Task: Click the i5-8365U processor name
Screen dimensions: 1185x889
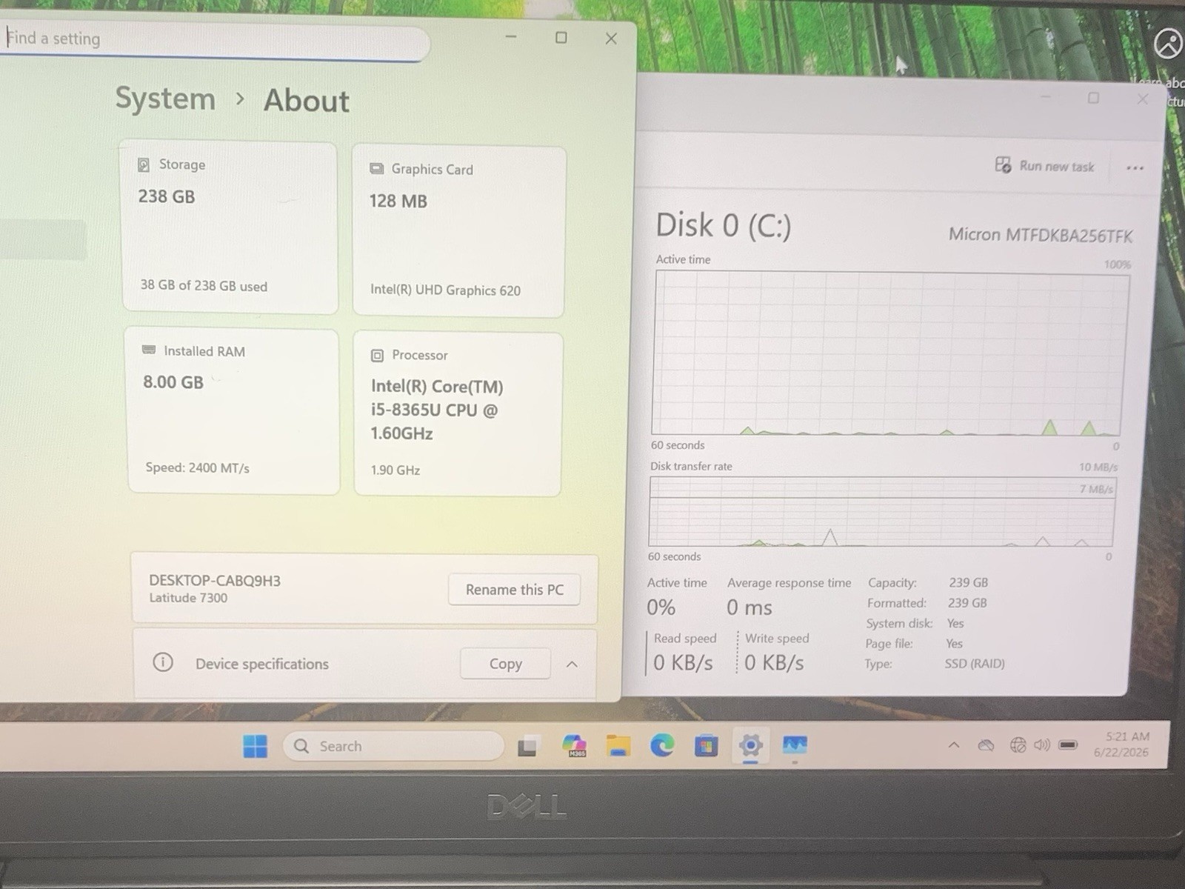Action: click(x=437, y=410)
